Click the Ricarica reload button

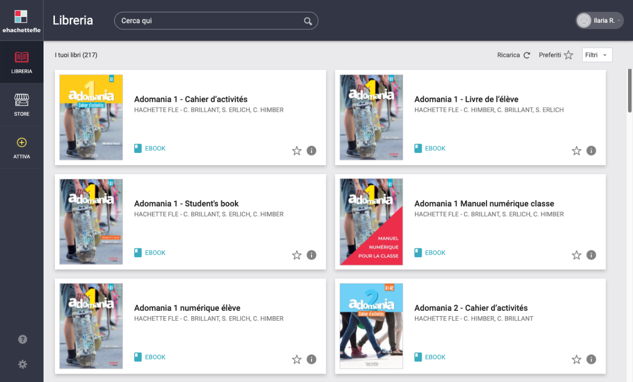point(514,55)
